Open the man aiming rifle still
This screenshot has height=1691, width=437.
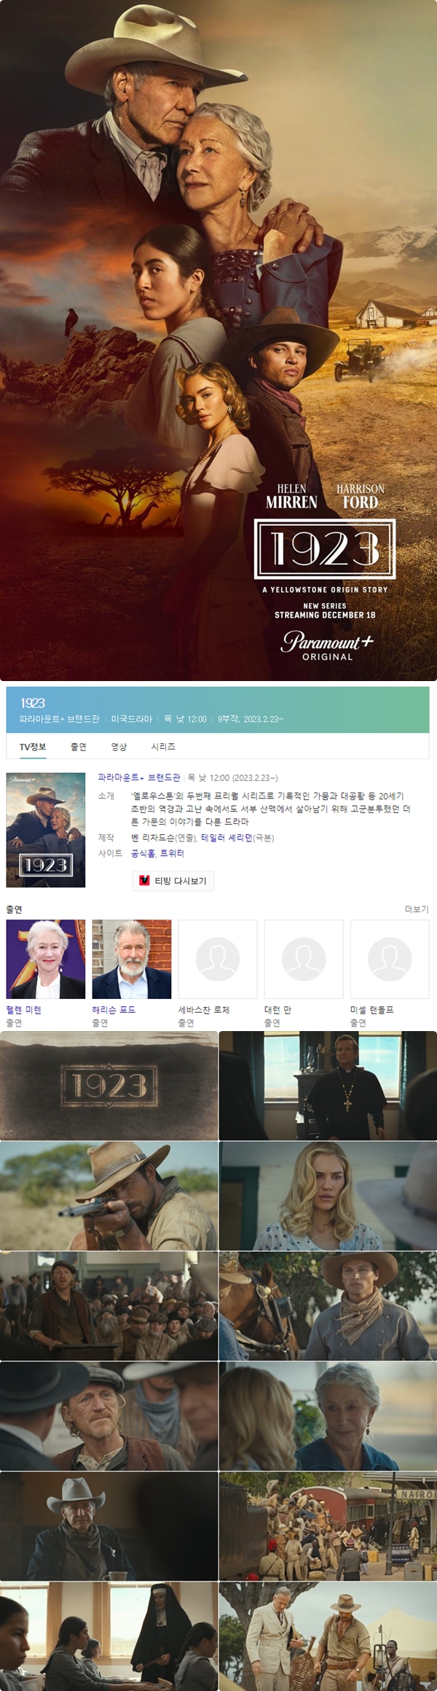tap(109, 1196)
